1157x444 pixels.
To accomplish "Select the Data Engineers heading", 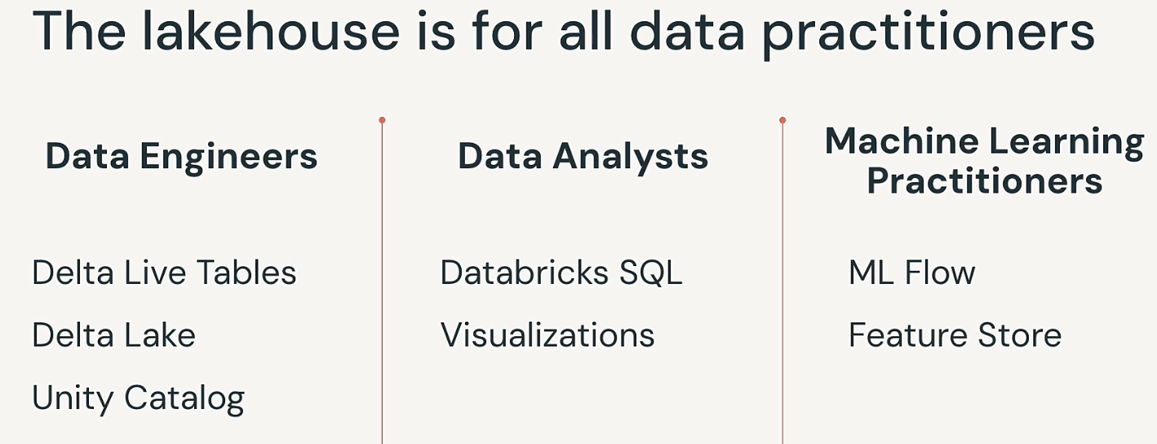I will point(181,156).
